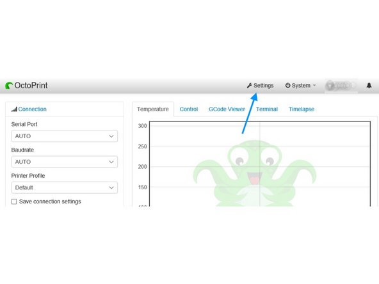Screen dimensions: 379x284
Task: Switch to the GCode Viewer tab
Action: pos(227,109)
